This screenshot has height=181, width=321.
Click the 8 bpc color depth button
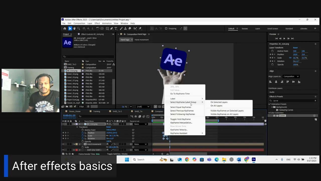coord(82,107)
